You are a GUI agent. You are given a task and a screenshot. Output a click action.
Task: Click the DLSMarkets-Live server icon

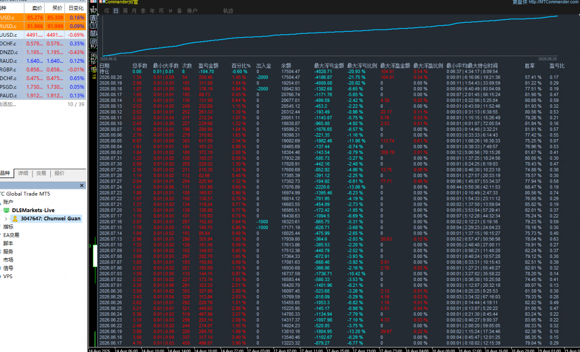click(x=7, y=211)
